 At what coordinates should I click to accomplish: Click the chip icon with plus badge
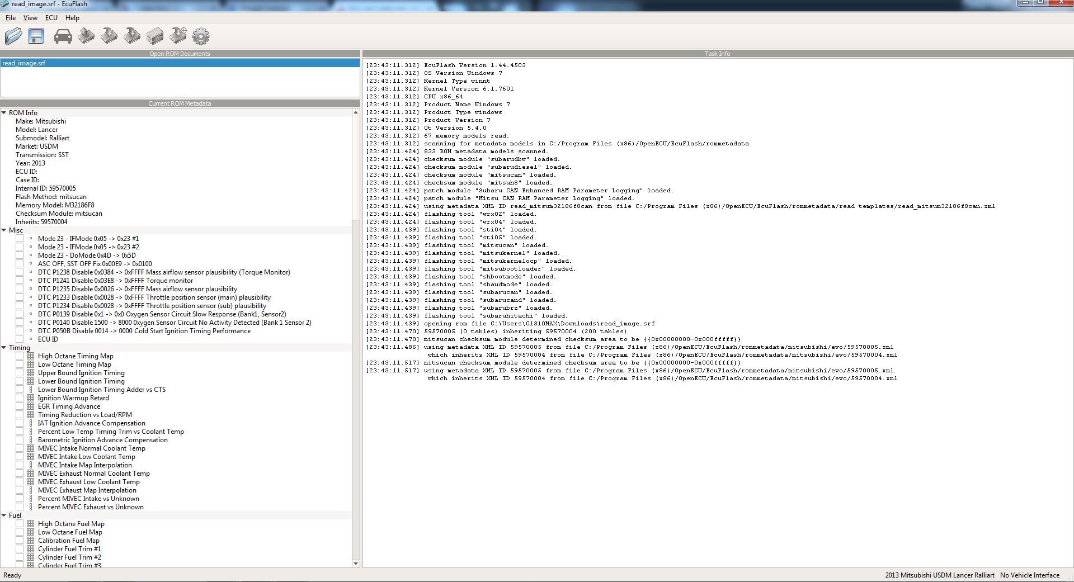(x=178, y=36)
